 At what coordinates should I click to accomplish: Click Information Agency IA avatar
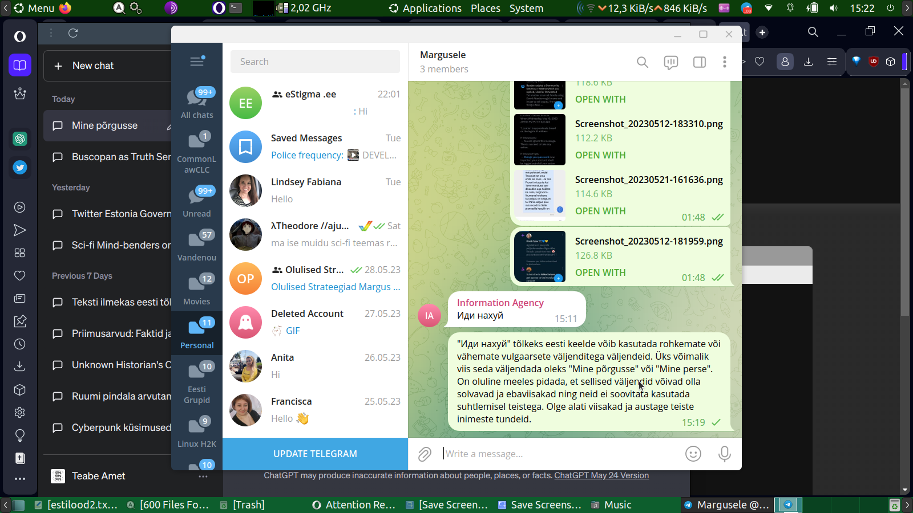click(429, 316)
